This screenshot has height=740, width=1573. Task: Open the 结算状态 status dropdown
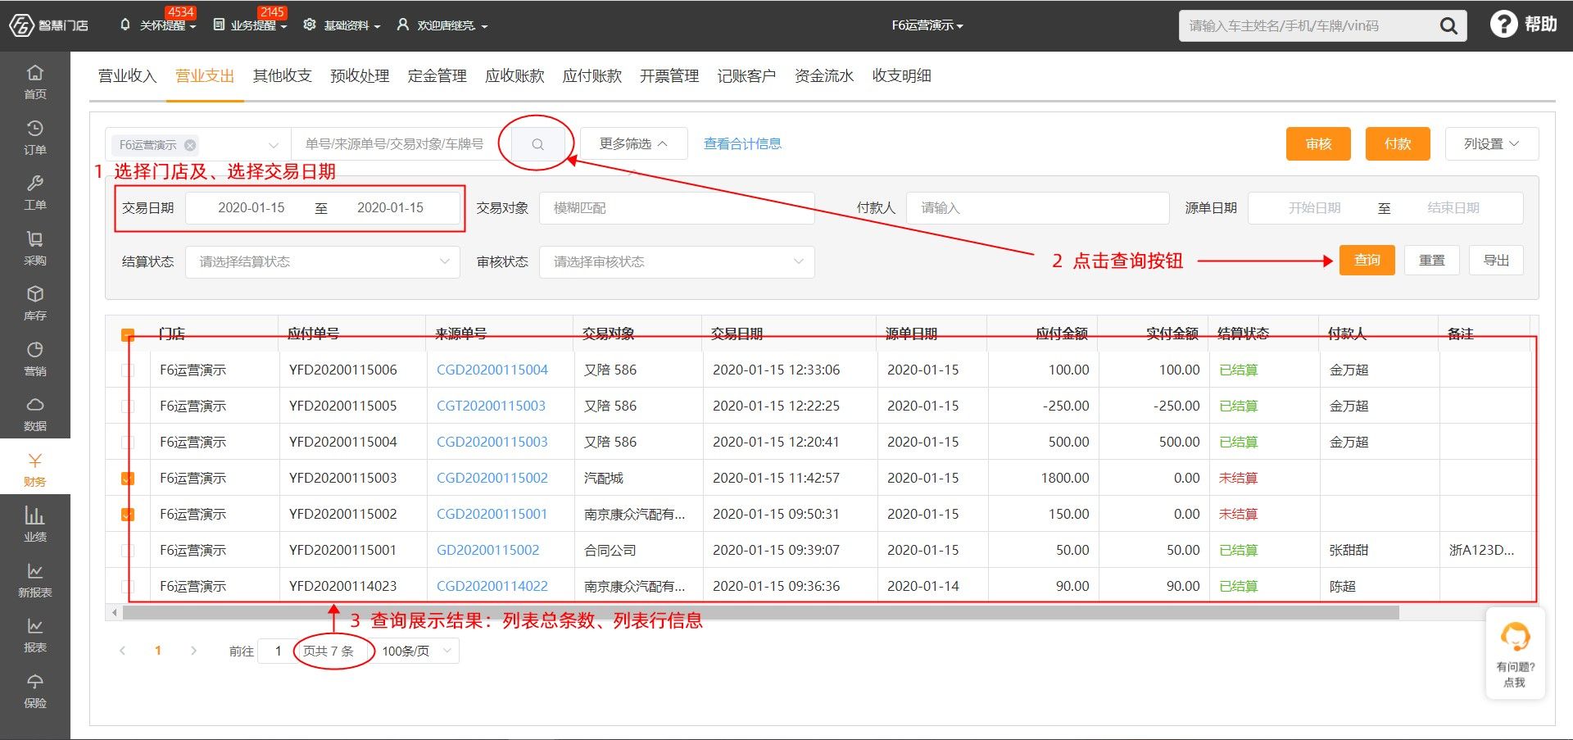323,262
